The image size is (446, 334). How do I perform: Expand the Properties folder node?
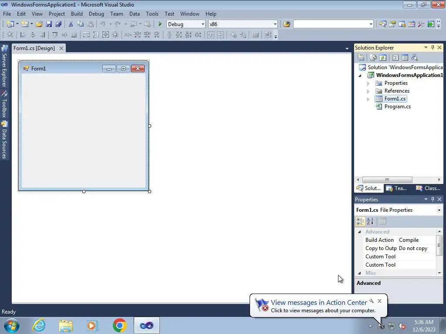pos(368,83)
